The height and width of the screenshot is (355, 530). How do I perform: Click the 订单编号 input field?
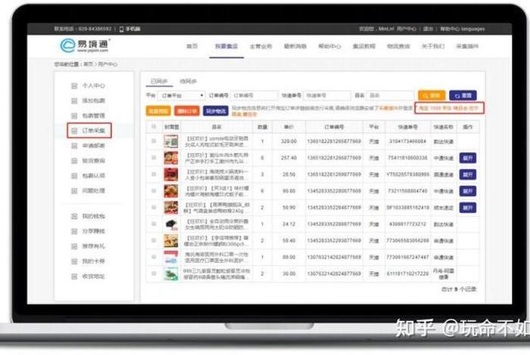[254, 96]
